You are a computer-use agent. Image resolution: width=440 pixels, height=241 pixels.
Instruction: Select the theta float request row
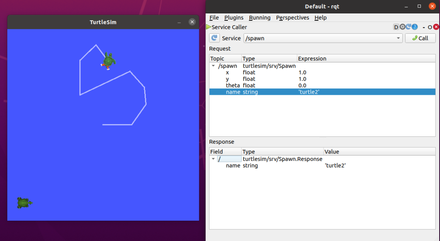[x=322, y=85]
